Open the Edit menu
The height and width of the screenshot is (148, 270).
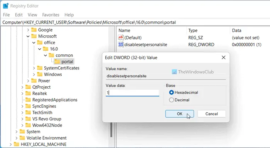click(19, 15)
